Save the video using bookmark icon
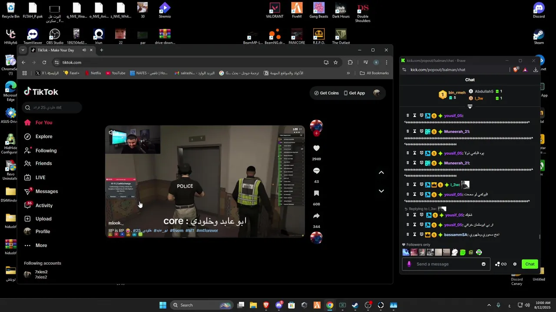The image size is (556, 312). pyautogui.click(x=317, y=193)
